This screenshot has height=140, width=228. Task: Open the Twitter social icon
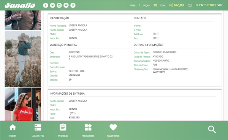pos(52,5)
